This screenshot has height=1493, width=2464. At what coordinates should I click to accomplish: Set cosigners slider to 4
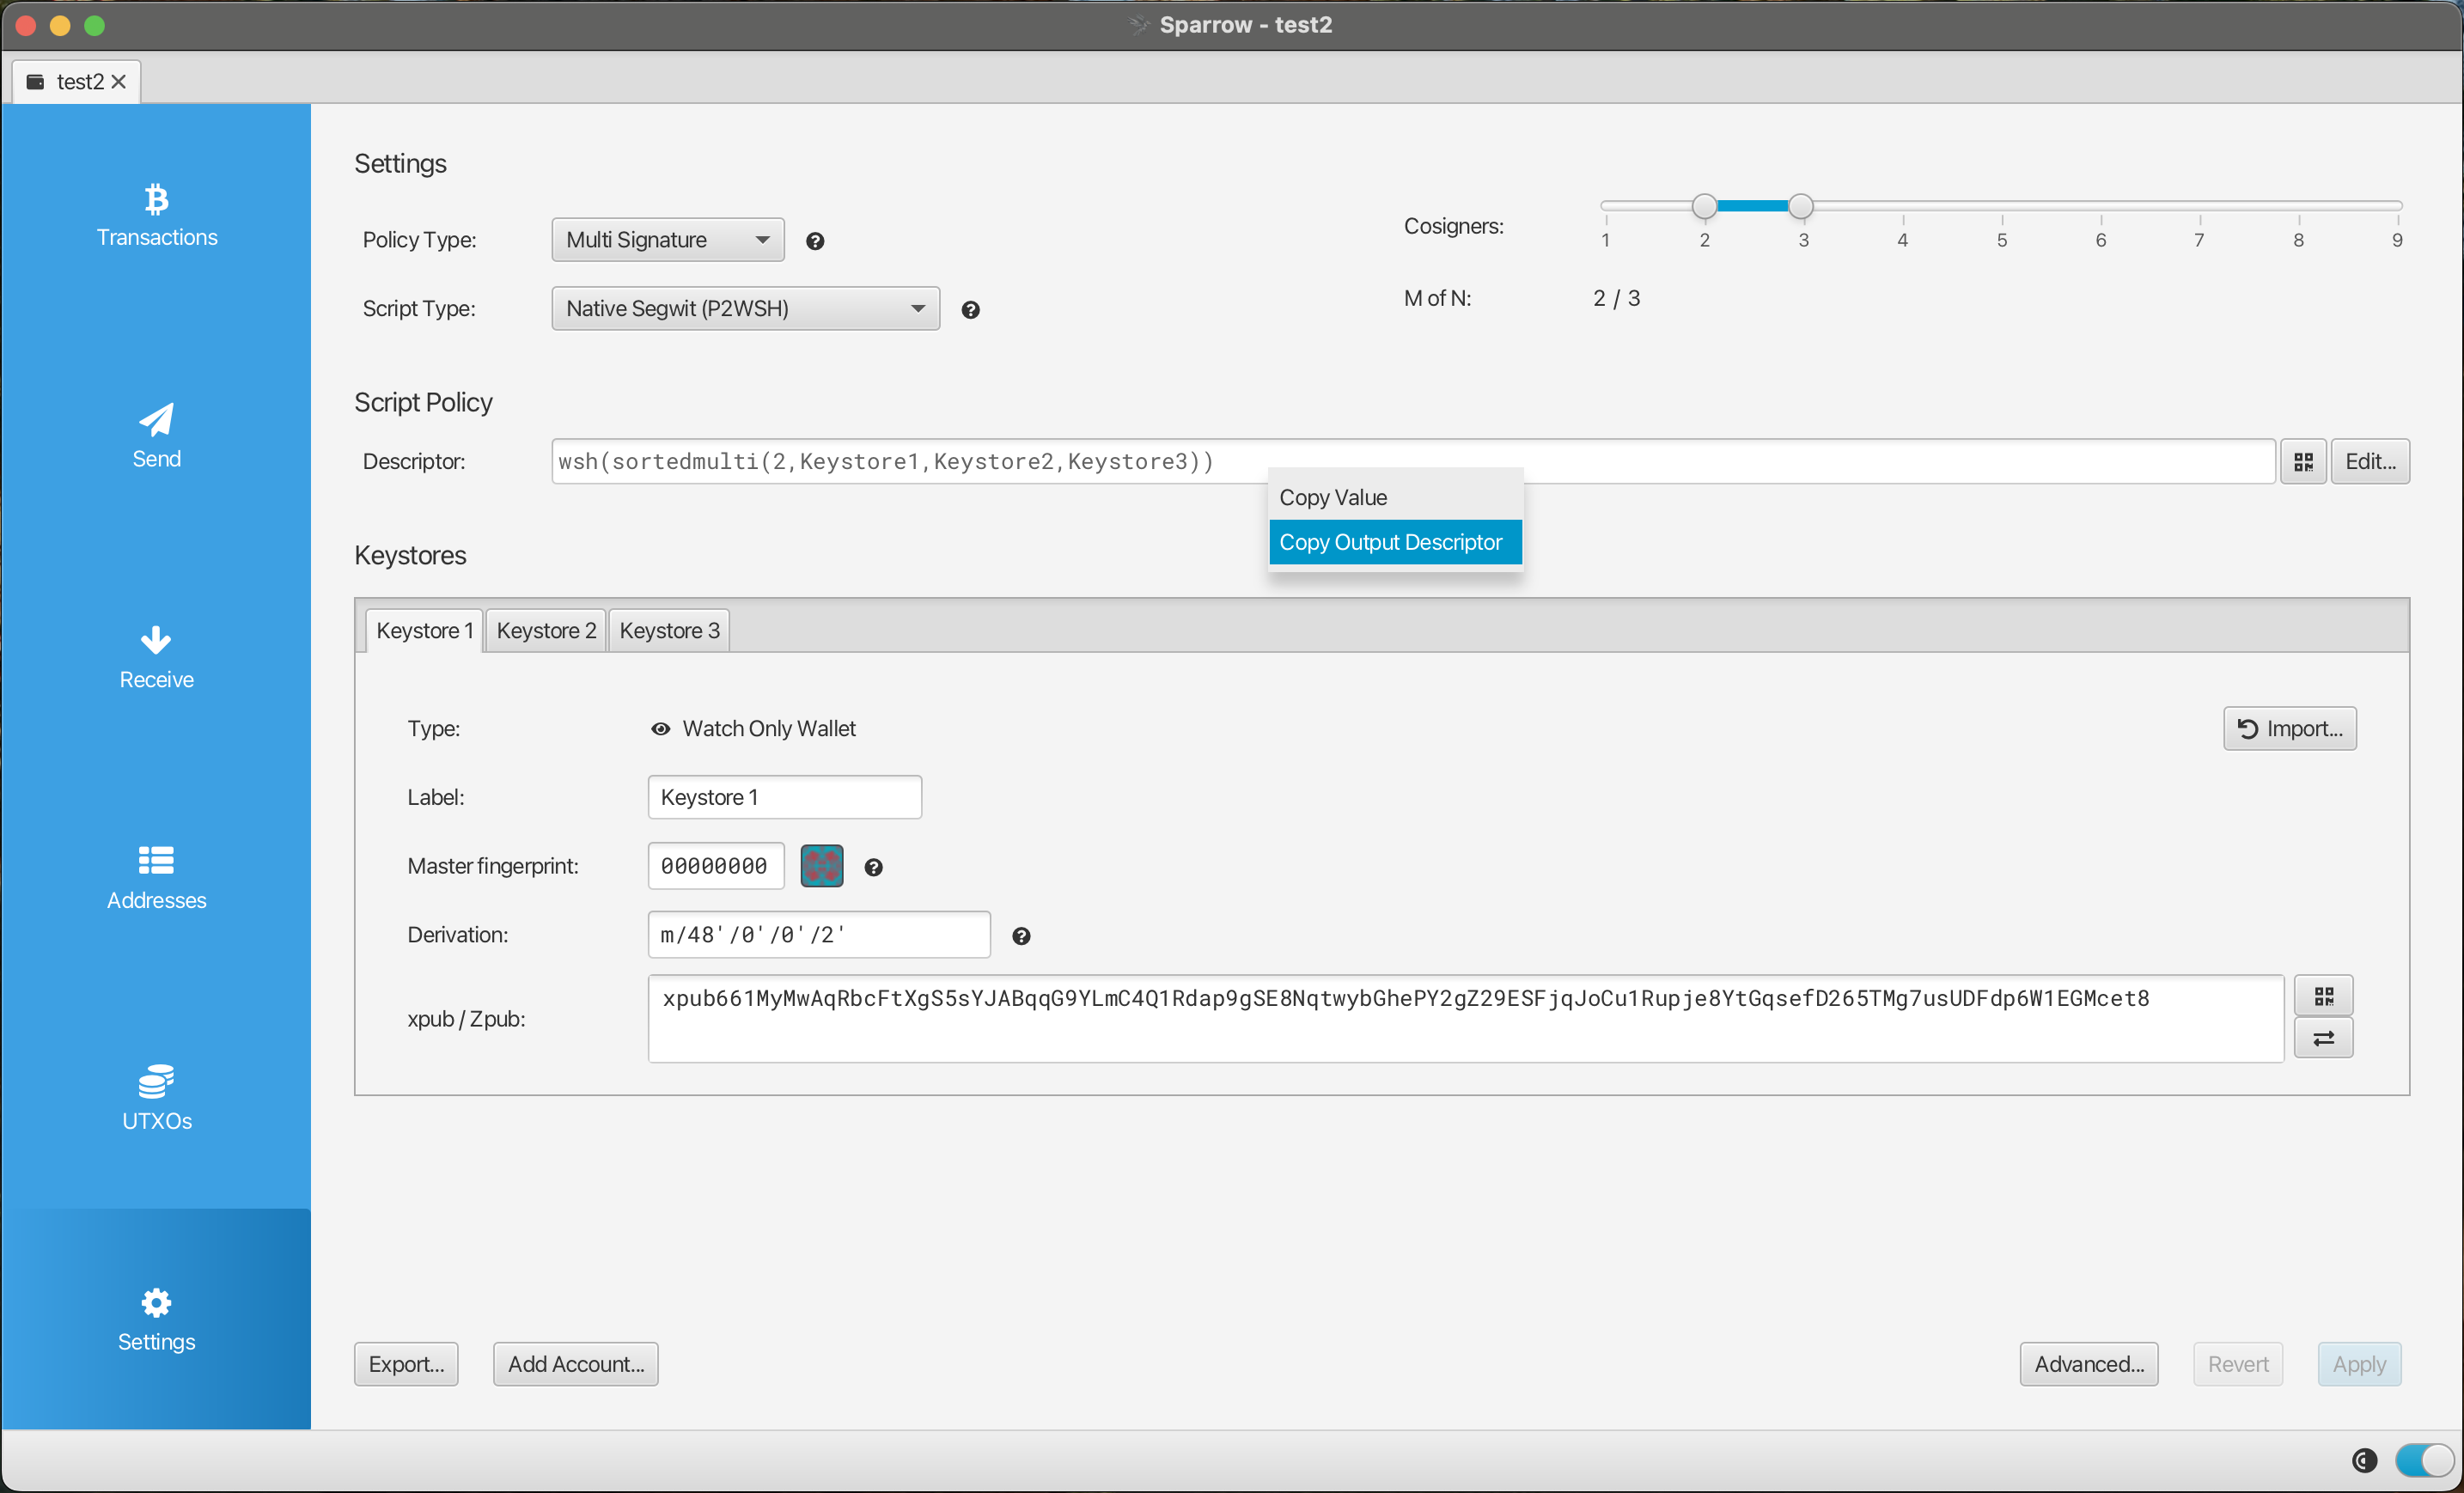[1901, 205]
